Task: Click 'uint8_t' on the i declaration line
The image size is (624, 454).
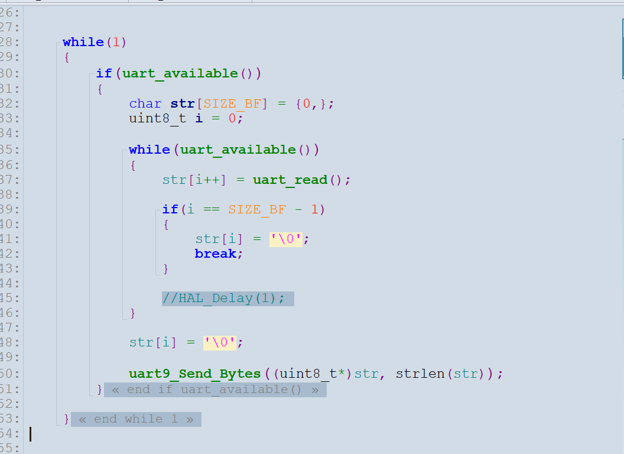Action: click(158, 119)
